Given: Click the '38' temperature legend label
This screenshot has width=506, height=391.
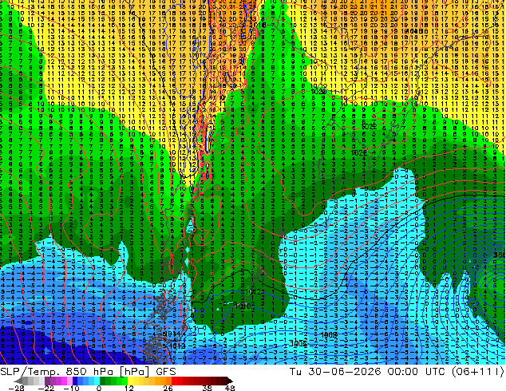Looking at the screenshot, I should [x=208, y=388].
